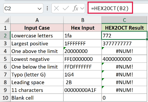Select row 2 header

[x=5, y=36]
